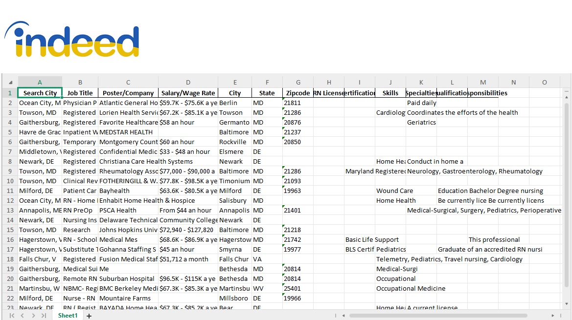The image size is (572, 320).
Task: Click the 'RN PreOp' job title cell
Action: [x=80, y=211]
